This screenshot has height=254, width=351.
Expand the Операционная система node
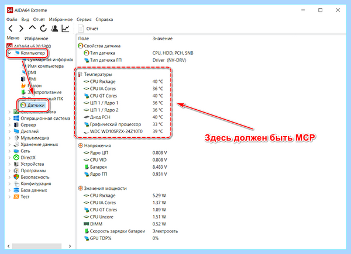coord(9,119)
